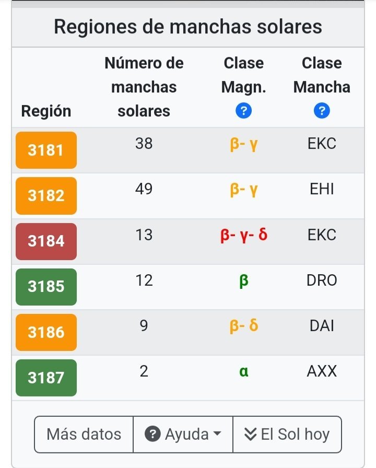Click the EHI spot class cell
The height and width of the screenshot is (468, 376).
point(322,189)
